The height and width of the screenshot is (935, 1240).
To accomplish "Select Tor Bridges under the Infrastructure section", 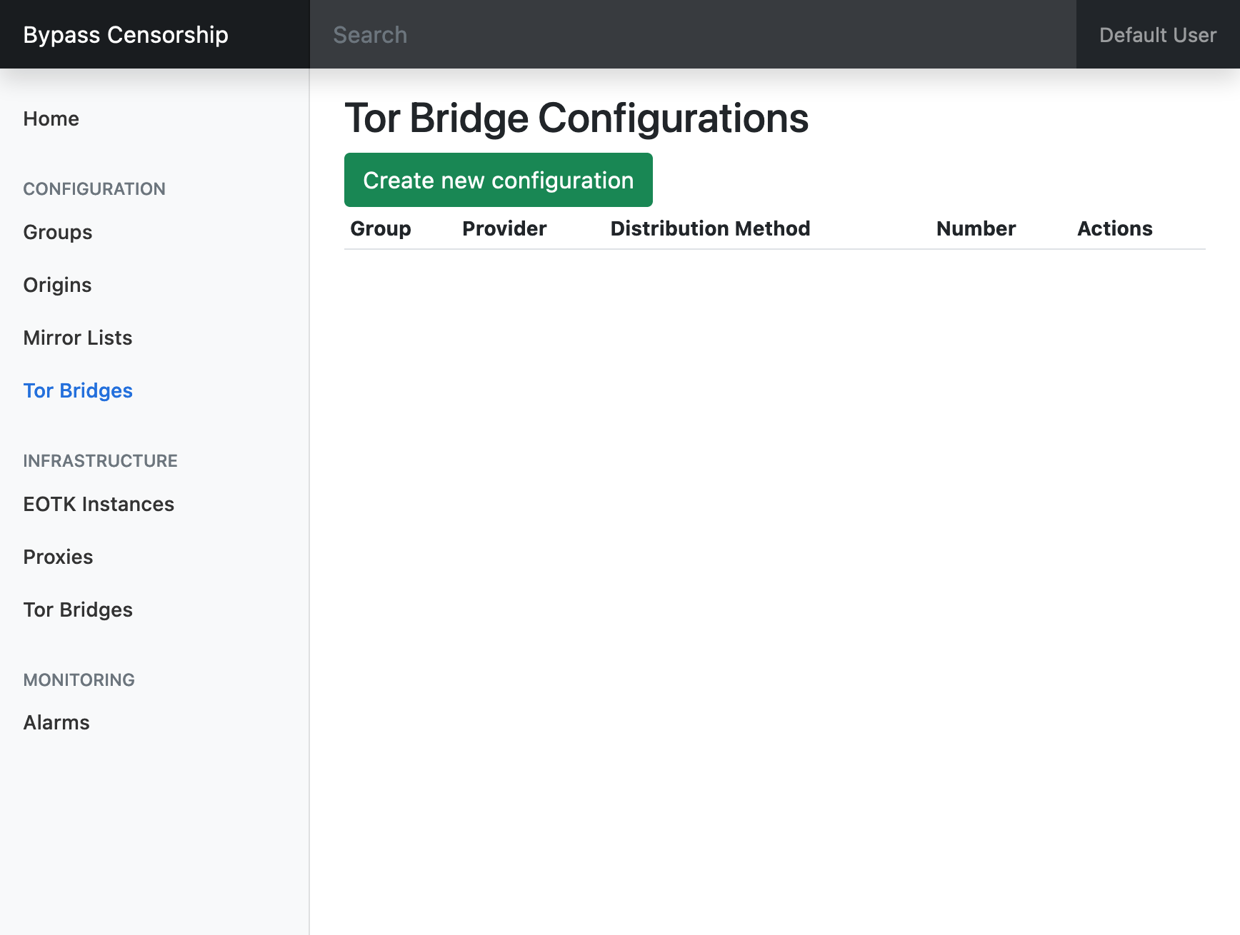I will (x=78, y=610).
